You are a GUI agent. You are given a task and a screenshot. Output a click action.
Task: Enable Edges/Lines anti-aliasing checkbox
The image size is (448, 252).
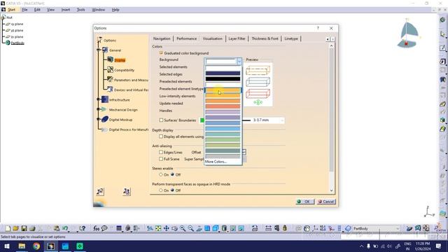(x=161, y=153)
